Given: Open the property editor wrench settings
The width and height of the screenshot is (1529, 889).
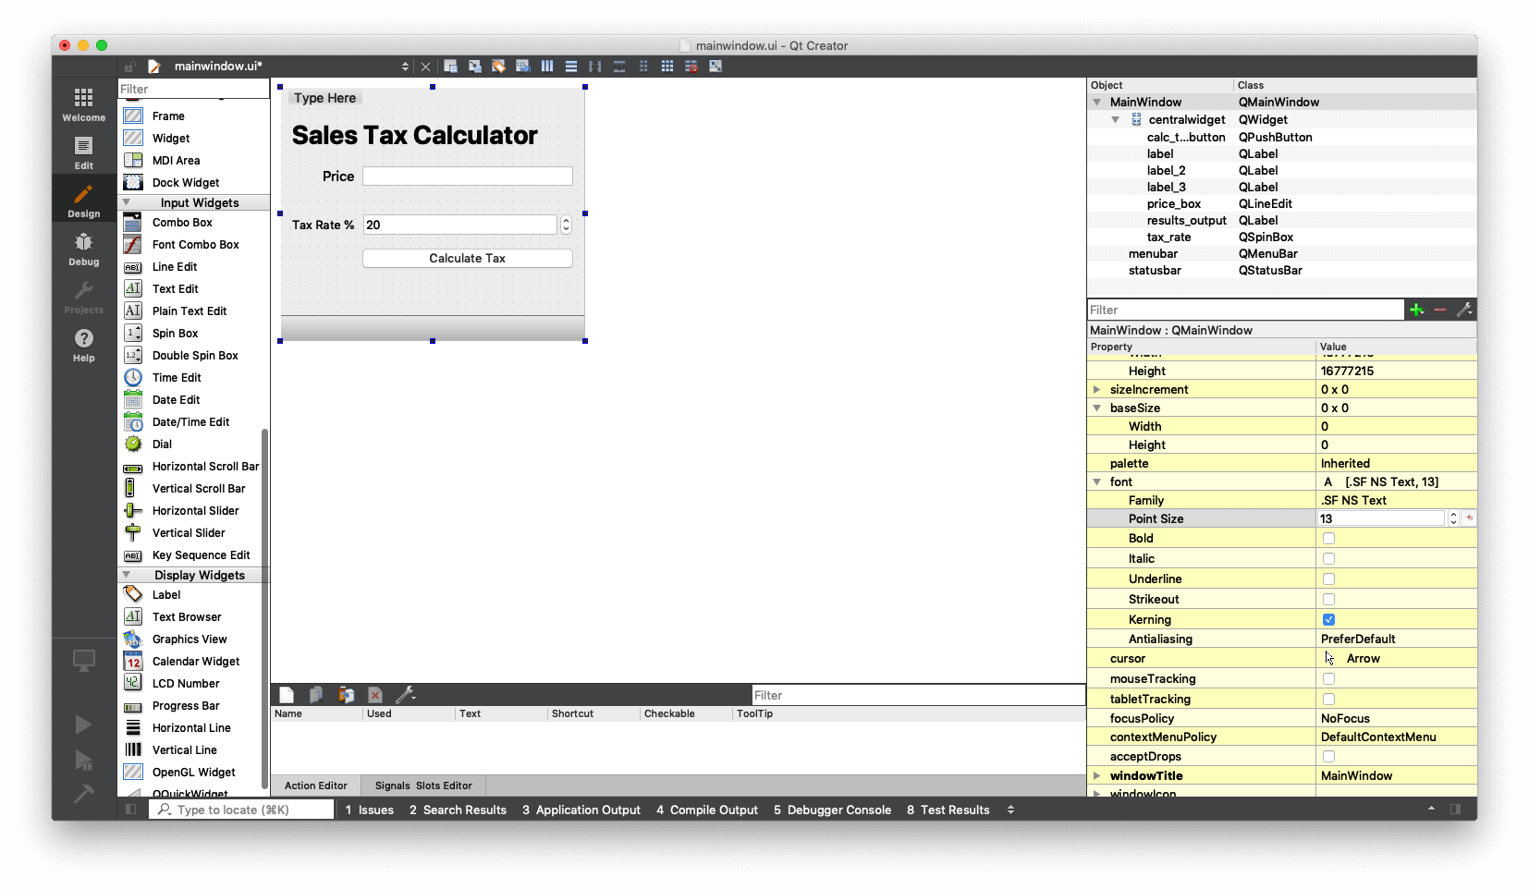Looking at the screenshot, I should (x=1464, y=311).
